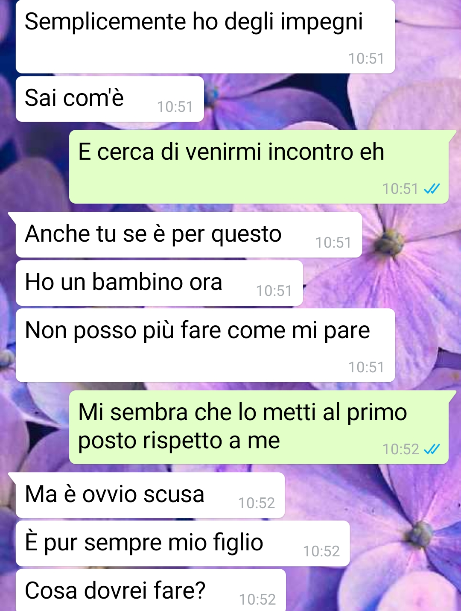
Task: Click timestamp of 'Ho un bambino ora'
Action: [274, 291]
